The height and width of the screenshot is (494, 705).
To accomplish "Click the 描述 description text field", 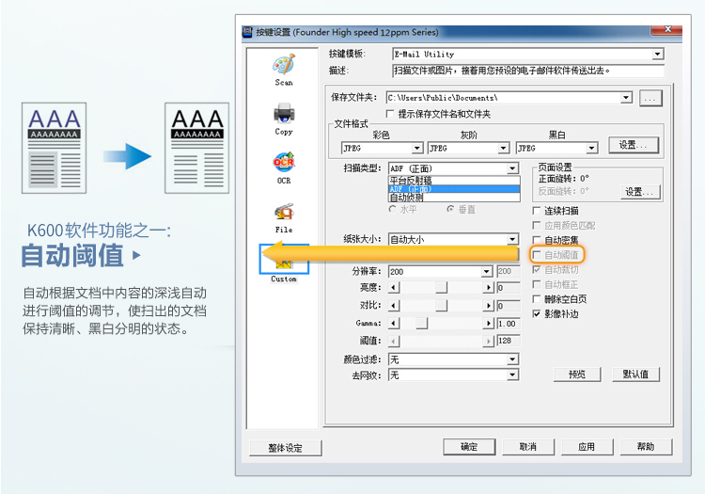I will click(x=526, y=71).
